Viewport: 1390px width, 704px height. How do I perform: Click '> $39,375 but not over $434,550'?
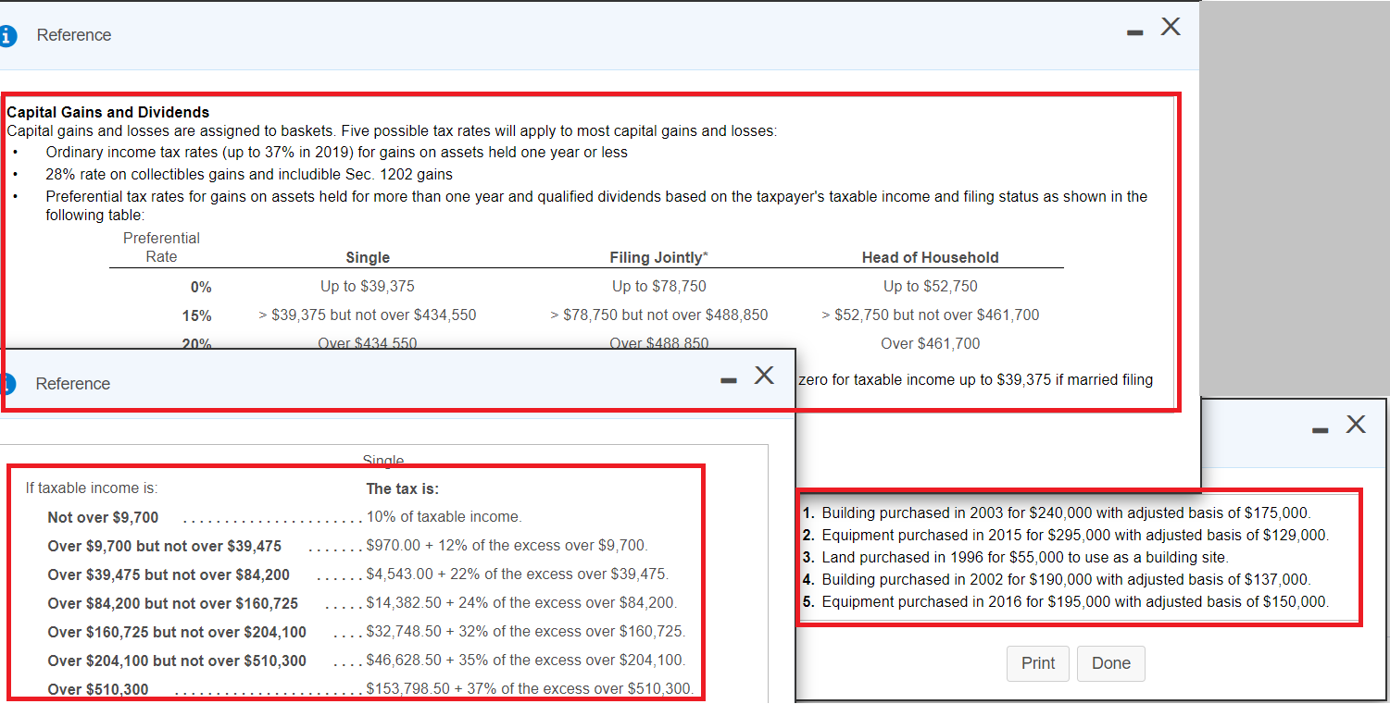click(368, 315)
